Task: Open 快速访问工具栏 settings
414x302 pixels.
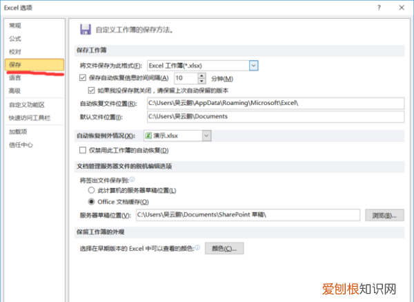Action: pyautogui.click(x=30, y=117)
